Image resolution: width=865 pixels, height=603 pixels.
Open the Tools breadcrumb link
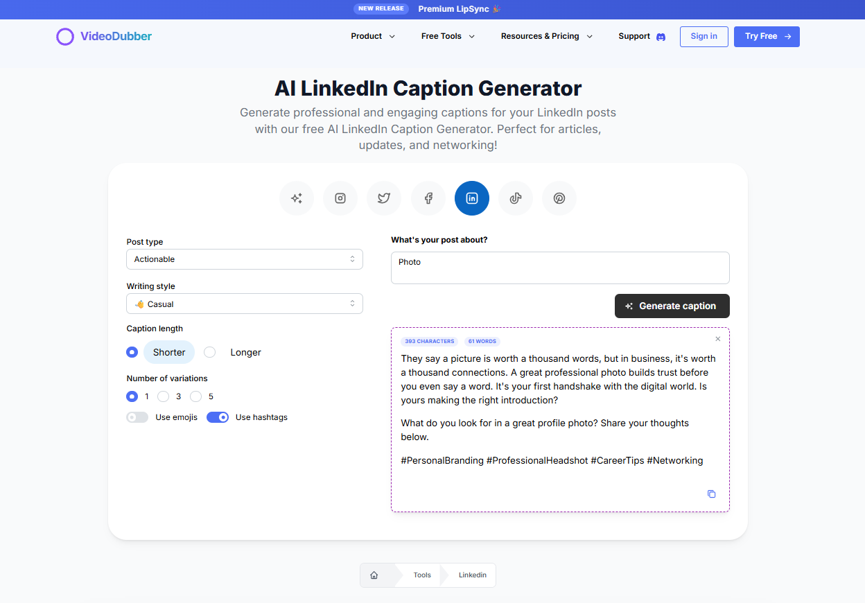point(422,575)
